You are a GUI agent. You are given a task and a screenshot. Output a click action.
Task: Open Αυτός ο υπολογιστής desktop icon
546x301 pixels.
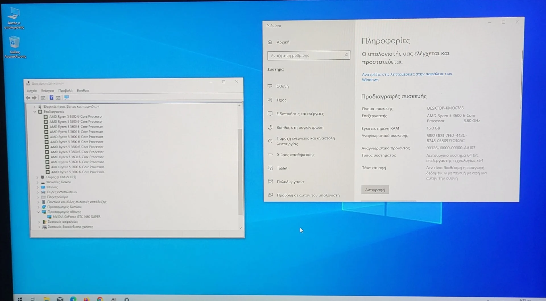tap(14, 18)
